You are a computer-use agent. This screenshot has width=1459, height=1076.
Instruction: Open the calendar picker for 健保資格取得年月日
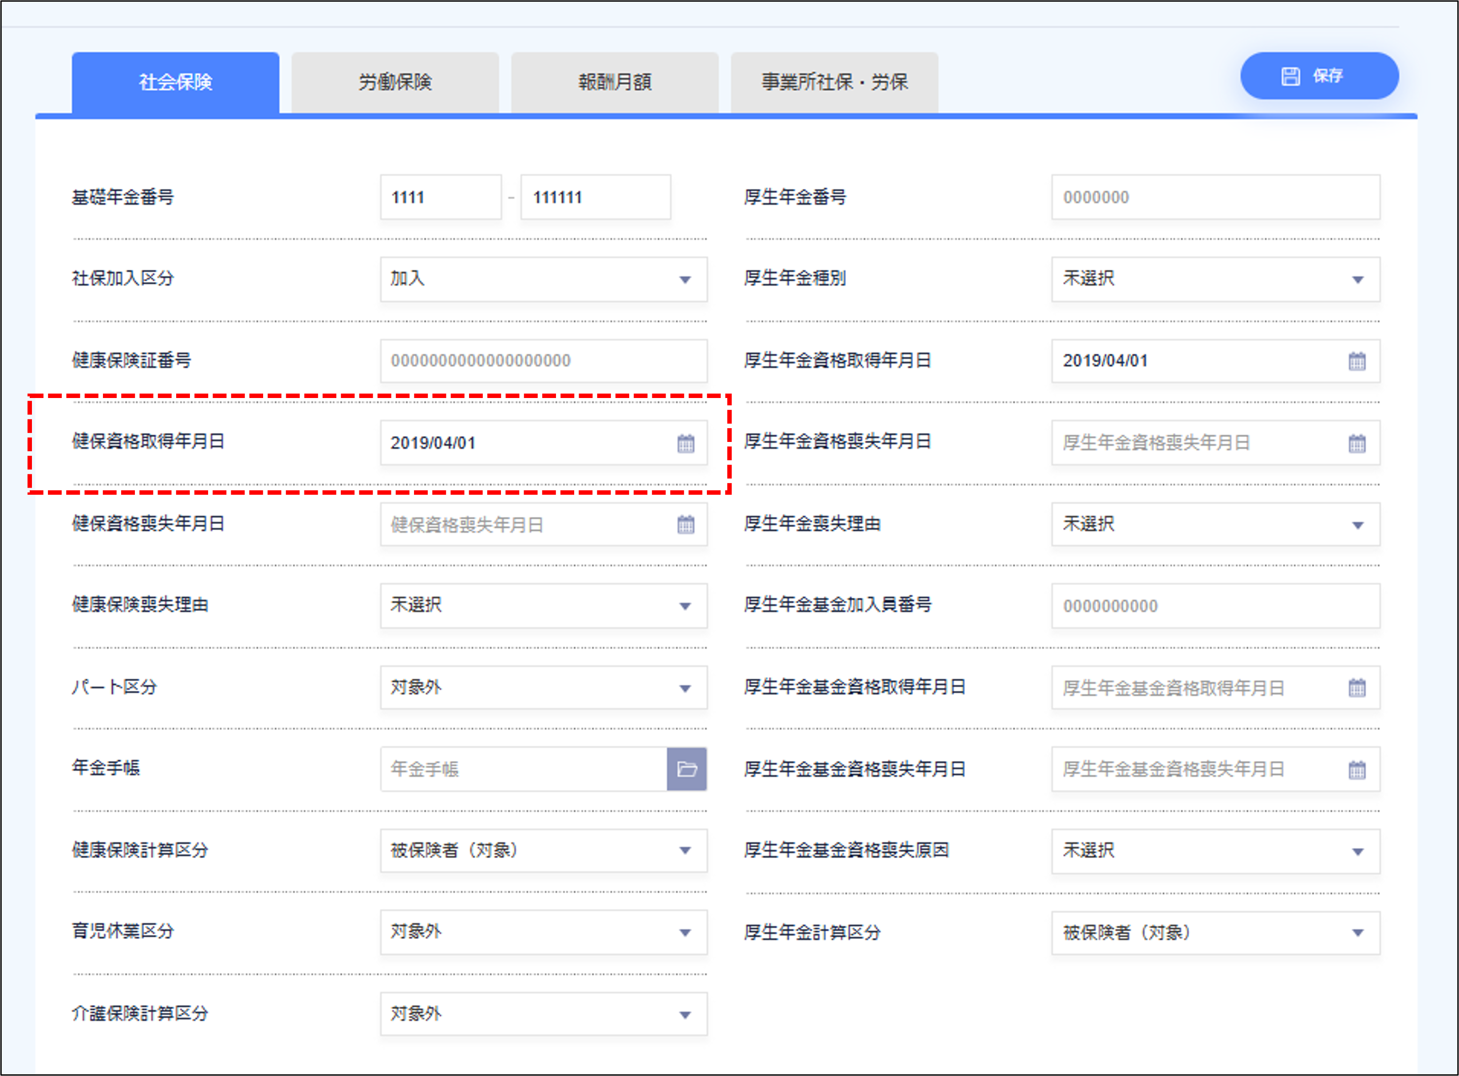pyautogui.click(x=685, y=443)
